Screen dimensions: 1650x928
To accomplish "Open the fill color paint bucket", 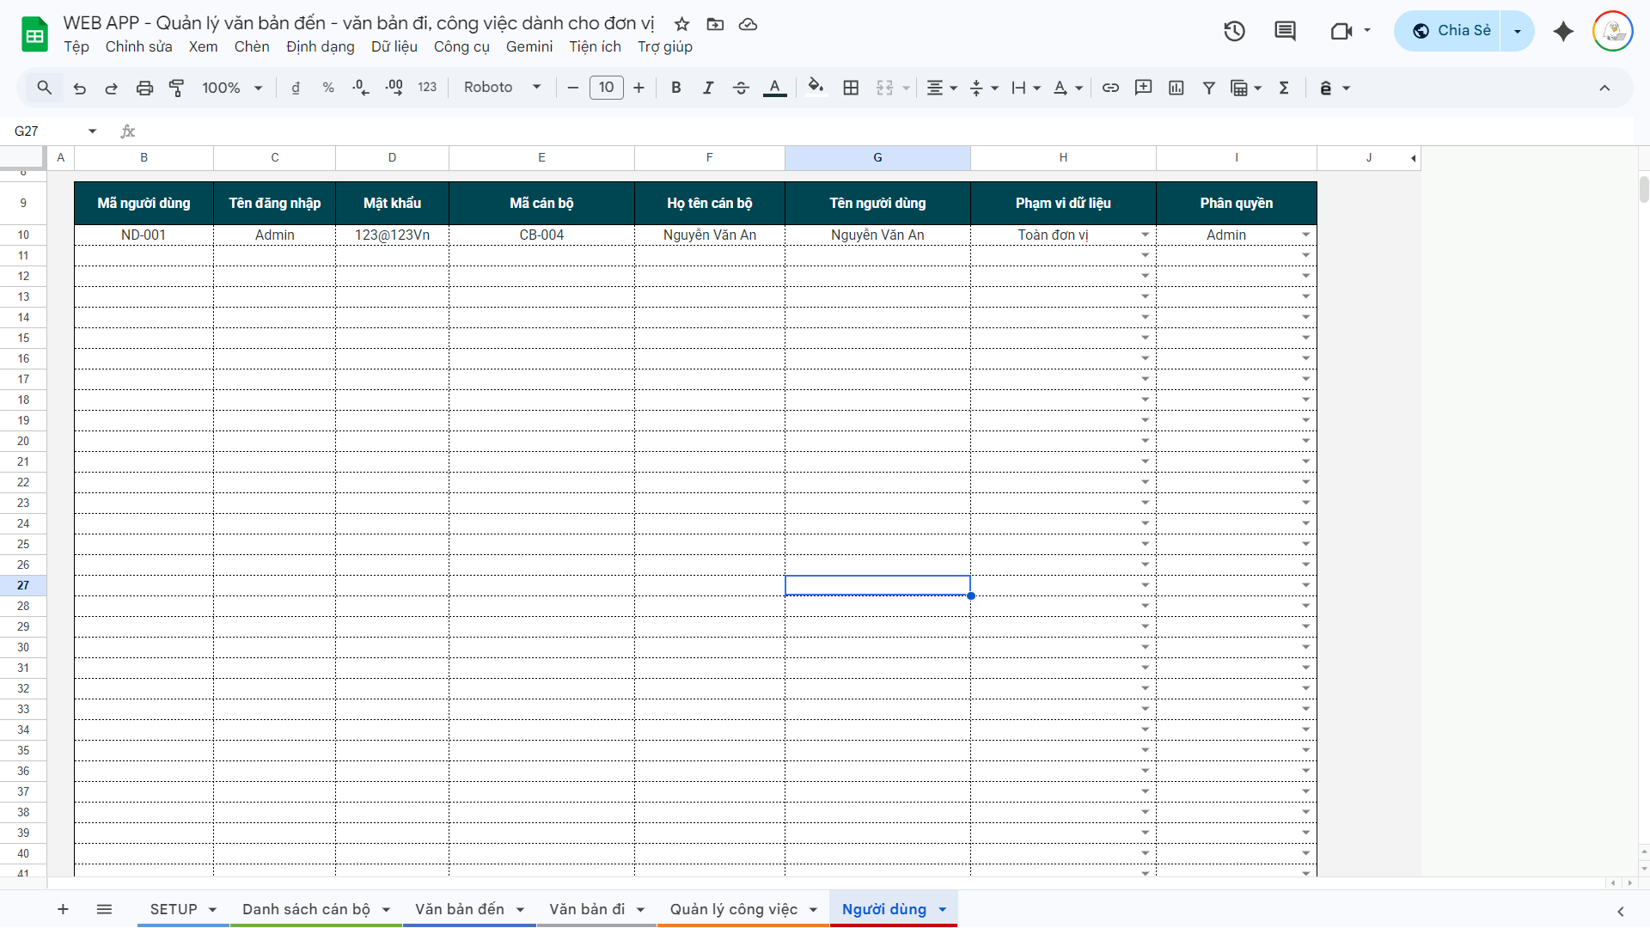I will point(816,88).
